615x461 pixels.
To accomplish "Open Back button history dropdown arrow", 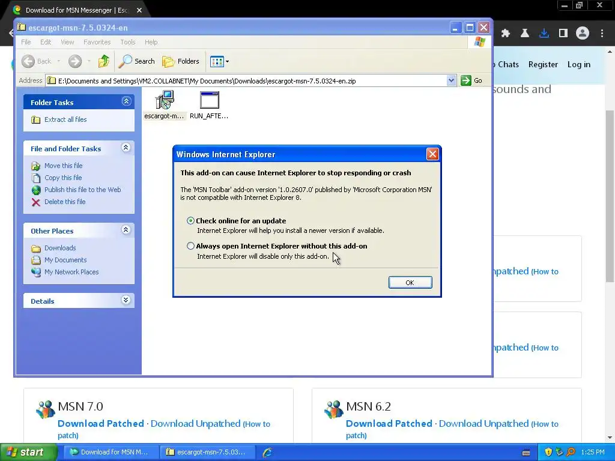I will (59, 61).
